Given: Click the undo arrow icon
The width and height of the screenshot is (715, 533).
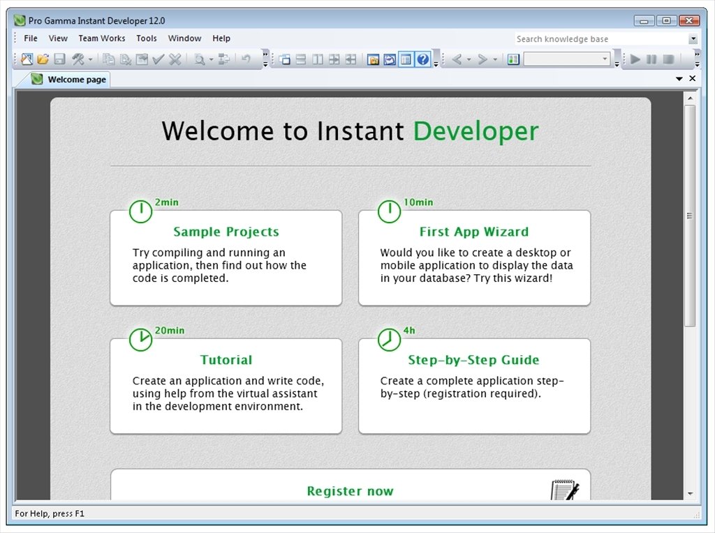Looking at the screenshot, I should coord(246,59).
